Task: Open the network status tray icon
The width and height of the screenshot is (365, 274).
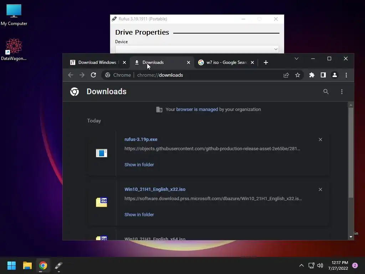Action: 311,265
